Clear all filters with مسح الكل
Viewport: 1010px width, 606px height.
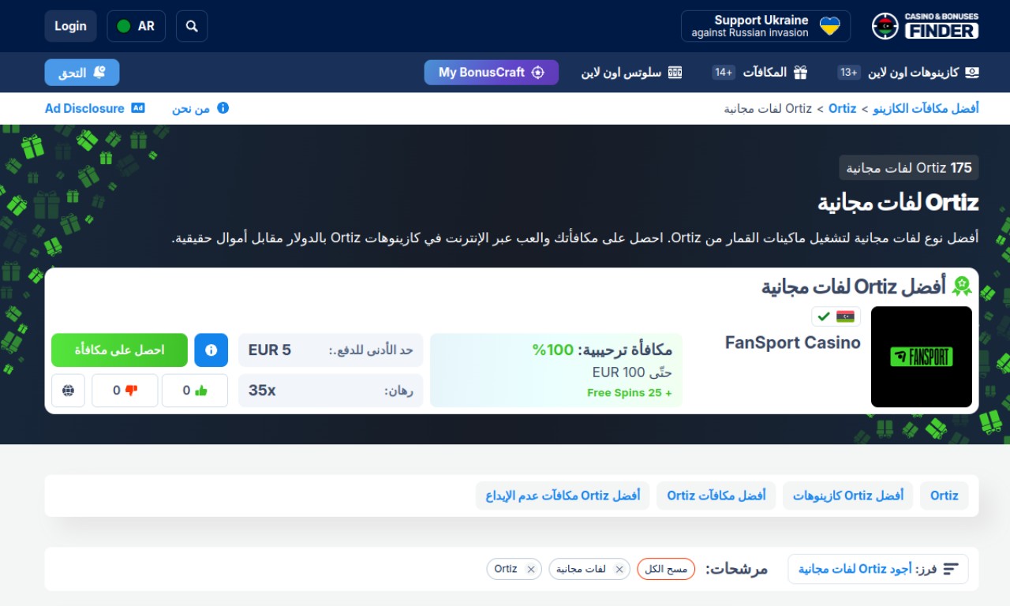[666, 569]
